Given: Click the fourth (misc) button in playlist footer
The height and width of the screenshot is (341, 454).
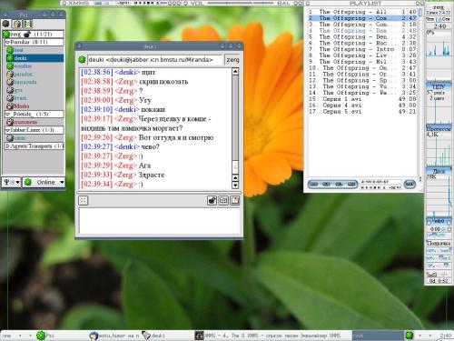Looking at the screenshot, I should point(351,184).
